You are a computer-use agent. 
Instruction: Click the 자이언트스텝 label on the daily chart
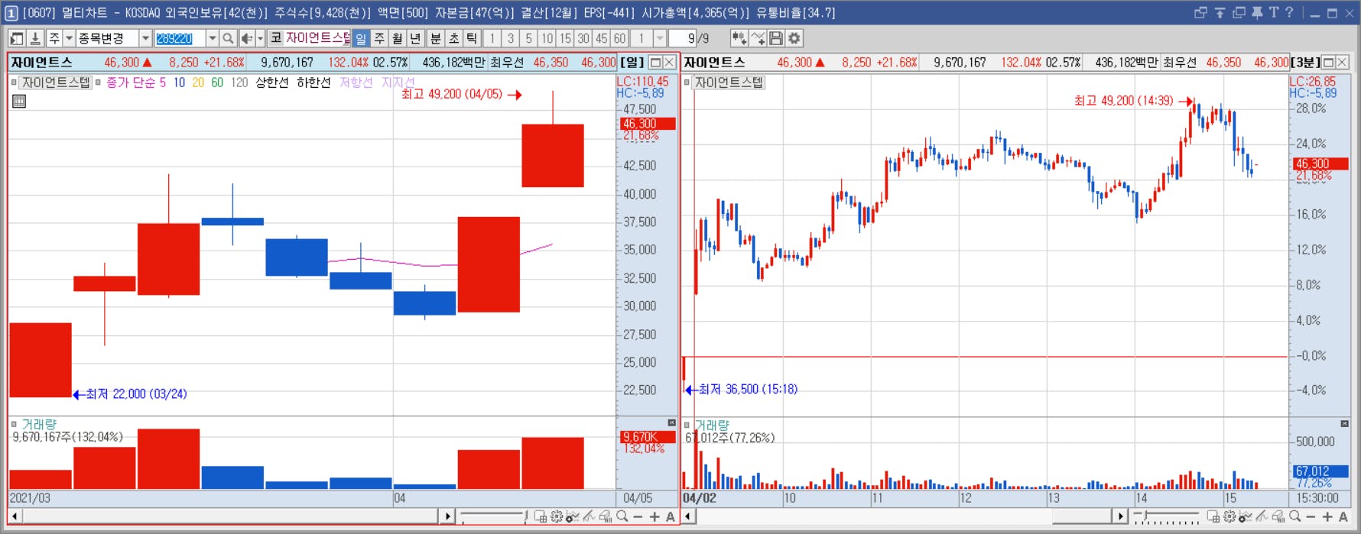56,83
